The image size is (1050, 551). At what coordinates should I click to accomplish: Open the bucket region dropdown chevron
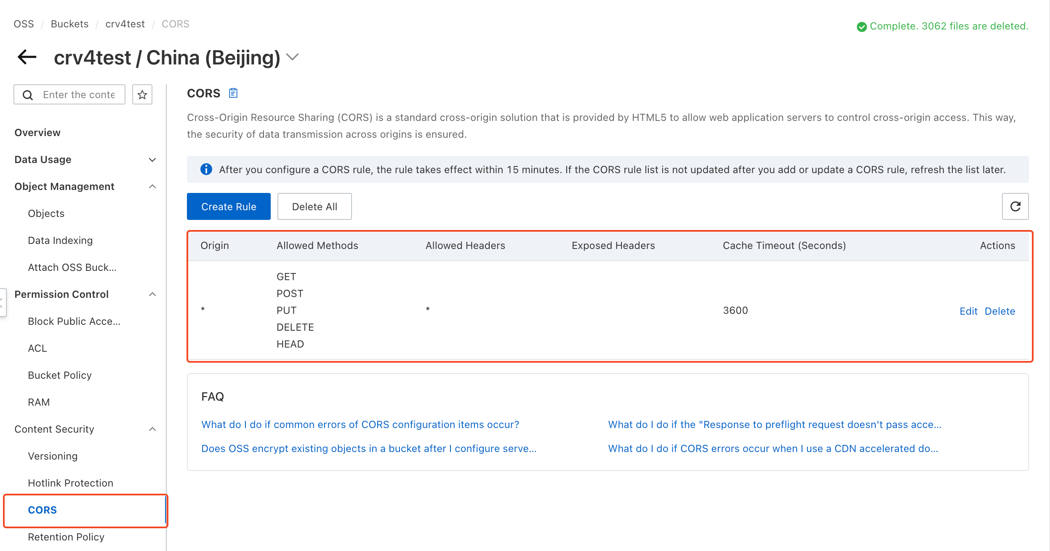292,57
